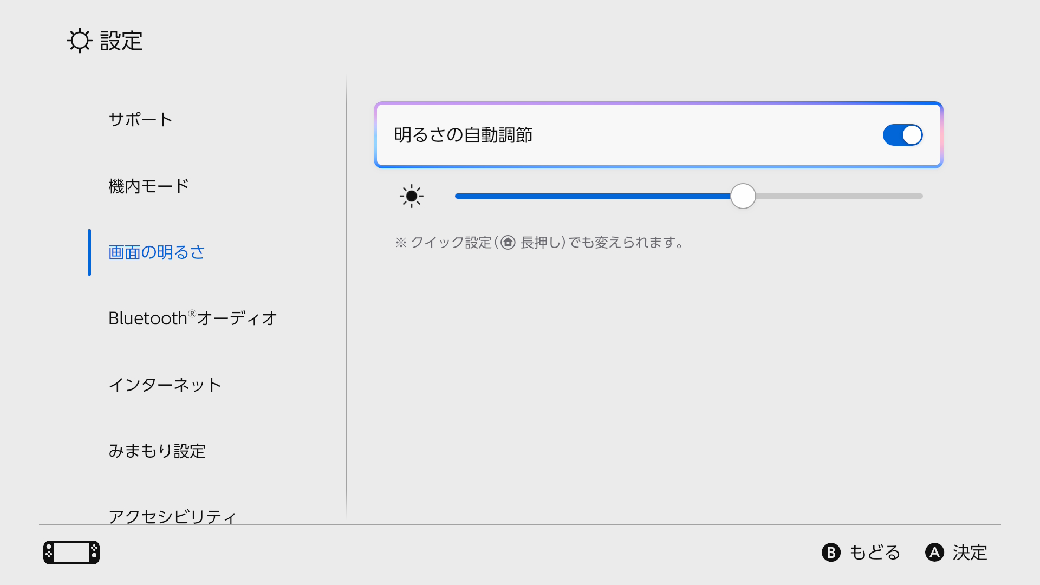Toggle off 明るさの自動調節 switch
Viewport: 1040px width, 585px height.
(x=902, y=135)
